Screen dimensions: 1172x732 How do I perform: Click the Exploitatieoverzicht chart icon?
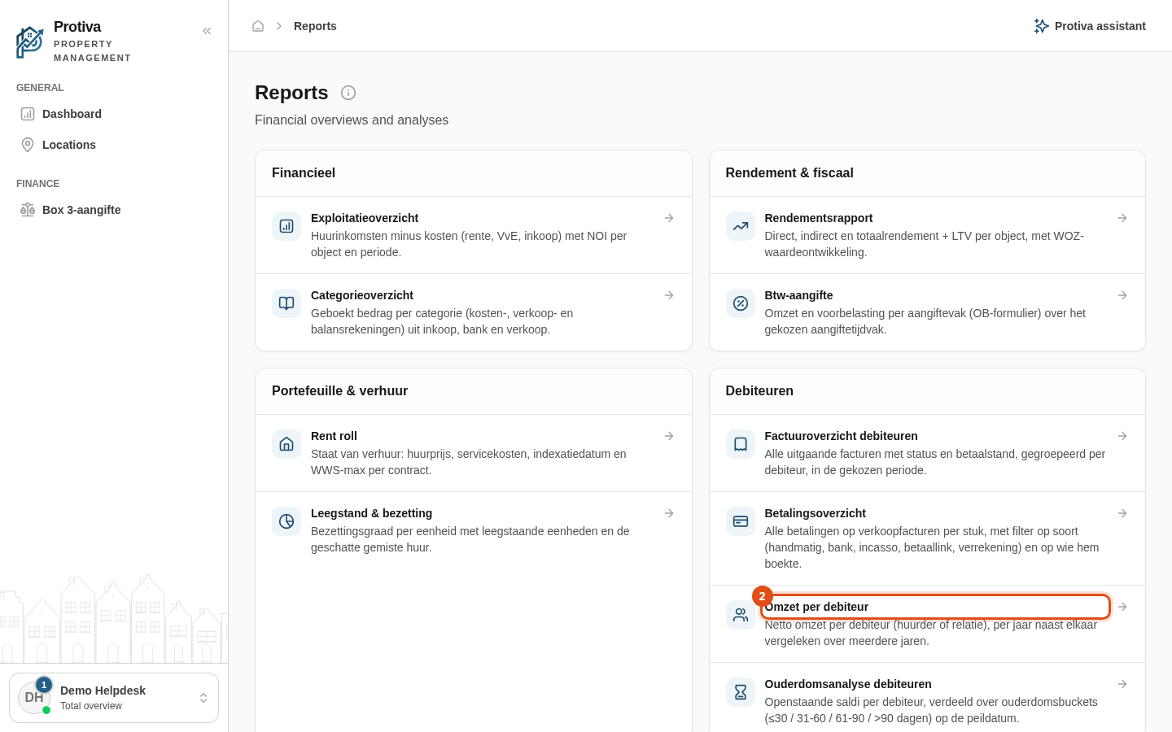[286, 226]
